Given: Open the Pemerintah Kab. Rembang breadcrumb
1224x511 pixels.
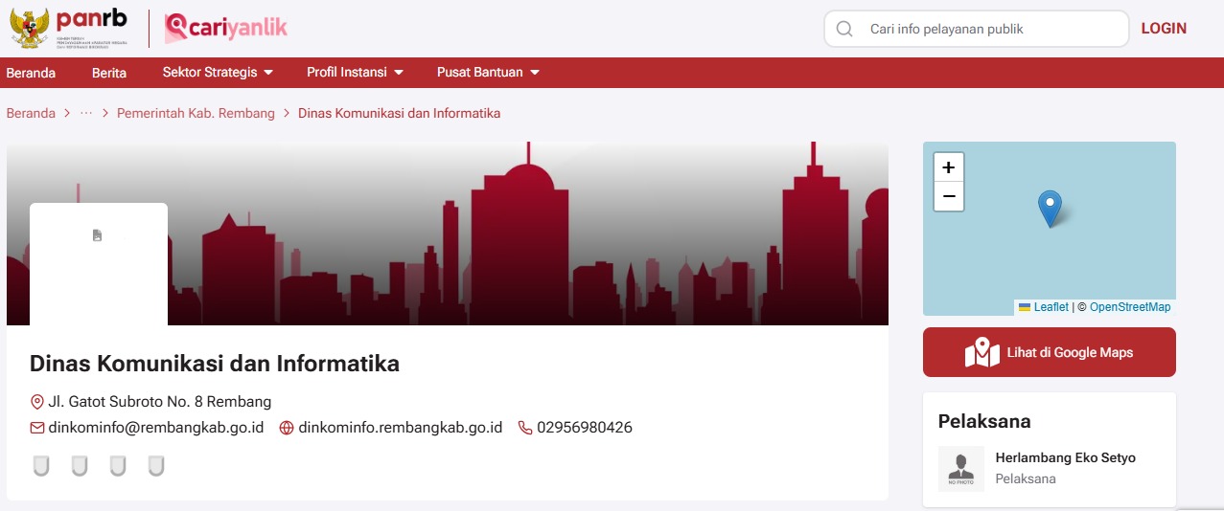Looking at the screenshot, I should [196, 113].
